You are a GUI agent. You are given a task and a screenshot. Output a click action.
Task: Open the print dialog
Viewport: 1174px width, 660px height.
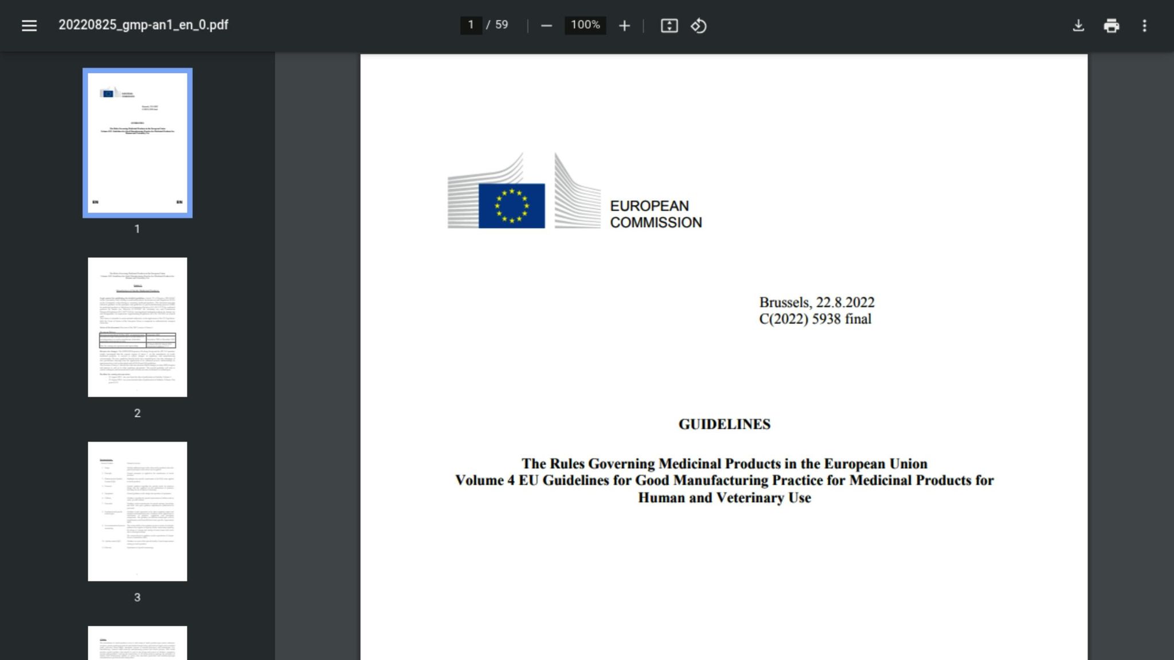click(x=1112, y=25)
